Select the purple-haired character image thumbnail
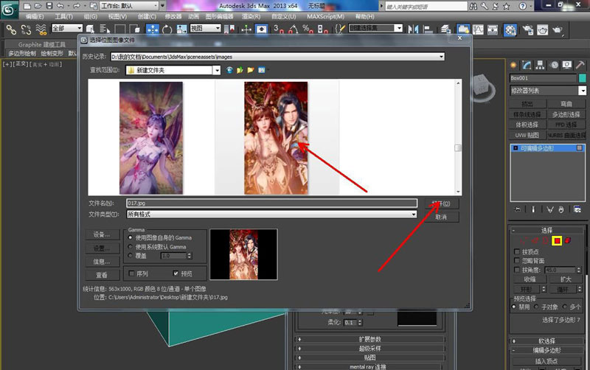590x370 pixels. pyautogui.click(x=151, y=137)
